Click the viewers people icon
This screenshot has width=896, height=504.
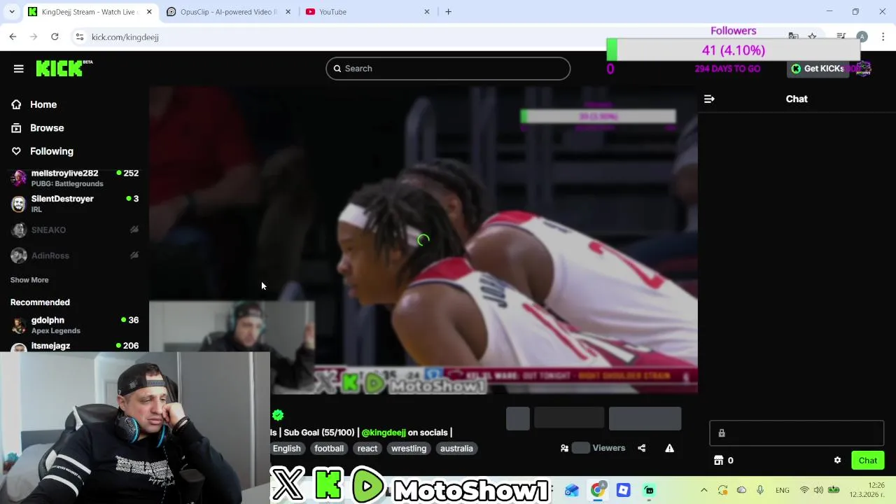(564, 449)
